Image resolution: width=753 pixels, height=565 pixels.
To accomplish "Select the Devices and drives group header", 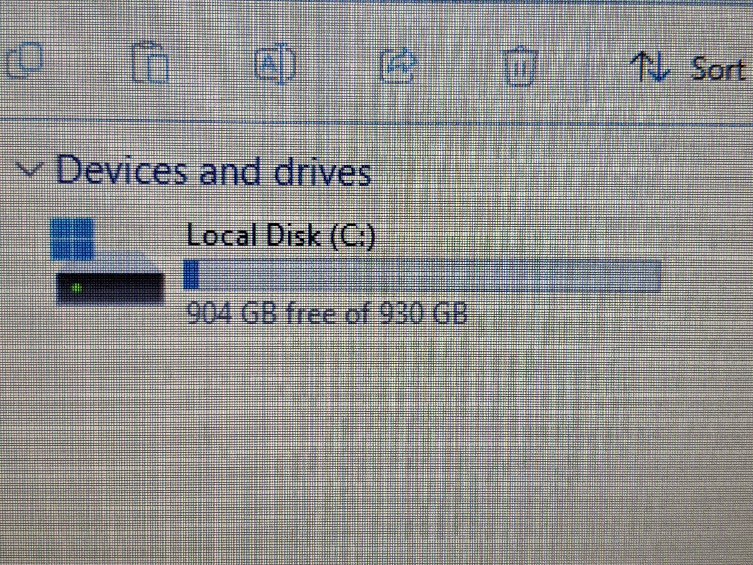I will [x=214, y=169].
